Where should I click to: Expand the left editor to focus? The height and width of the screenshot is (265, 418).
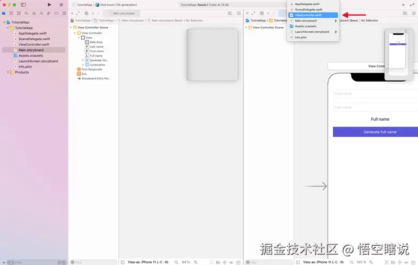click(x=78, y=13)
